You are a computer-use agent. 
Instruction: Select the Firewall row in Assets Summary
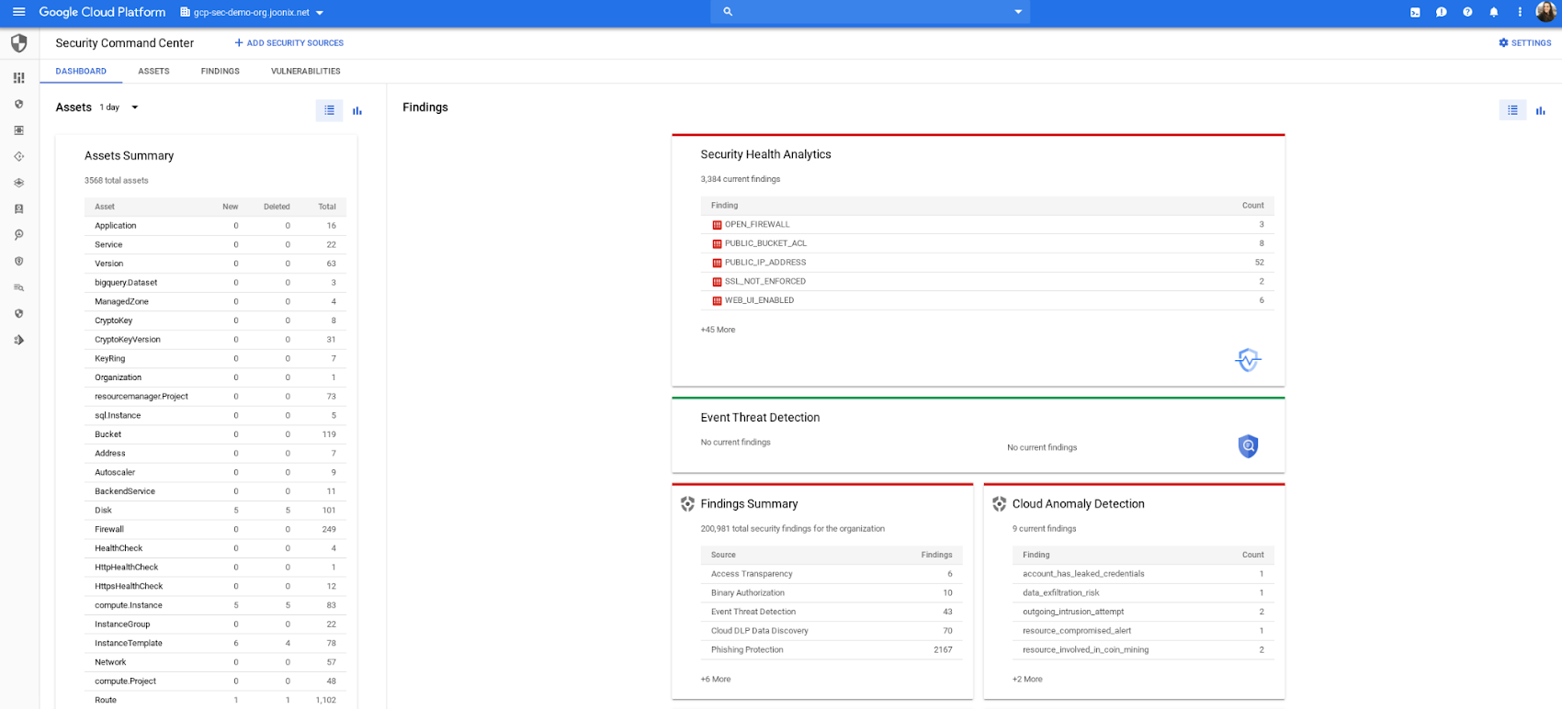tap(215, 530)
